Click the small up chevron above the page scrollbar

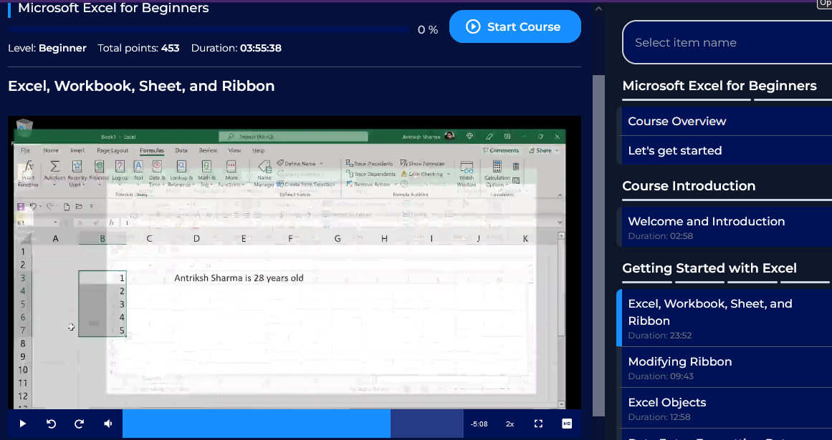[x=598, y=8]
